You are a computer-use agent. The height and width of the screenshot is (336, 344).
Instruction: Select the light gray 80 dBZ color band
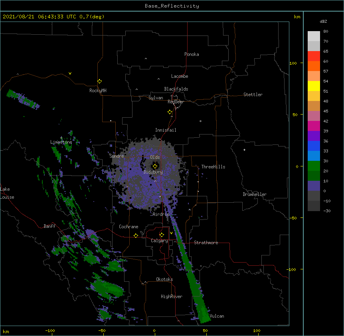[x=314, y=36]
